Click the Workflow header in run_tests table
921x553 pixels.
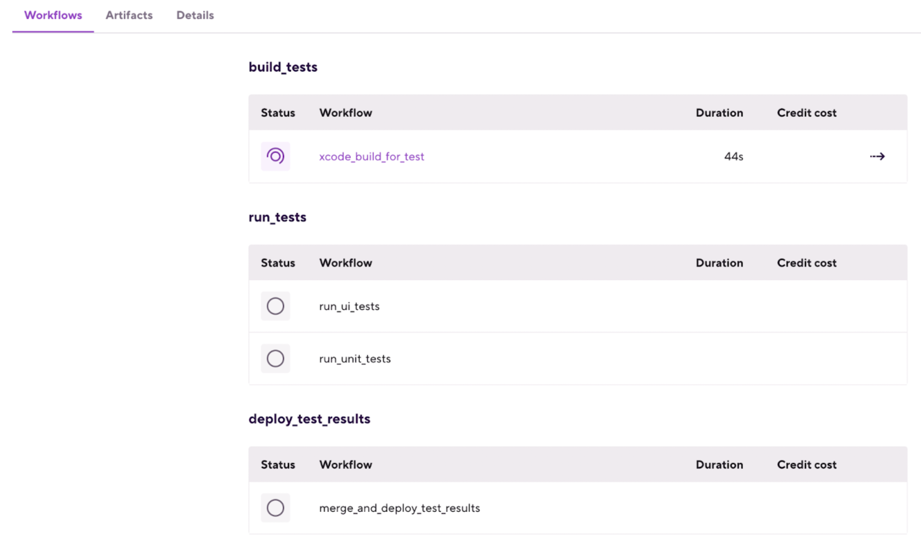(x=345, y=263)
